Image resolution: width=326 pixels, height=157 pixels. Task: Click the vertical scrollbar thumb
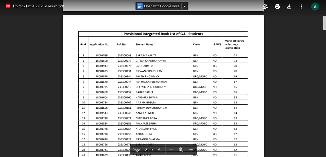(x=324, y=23)
